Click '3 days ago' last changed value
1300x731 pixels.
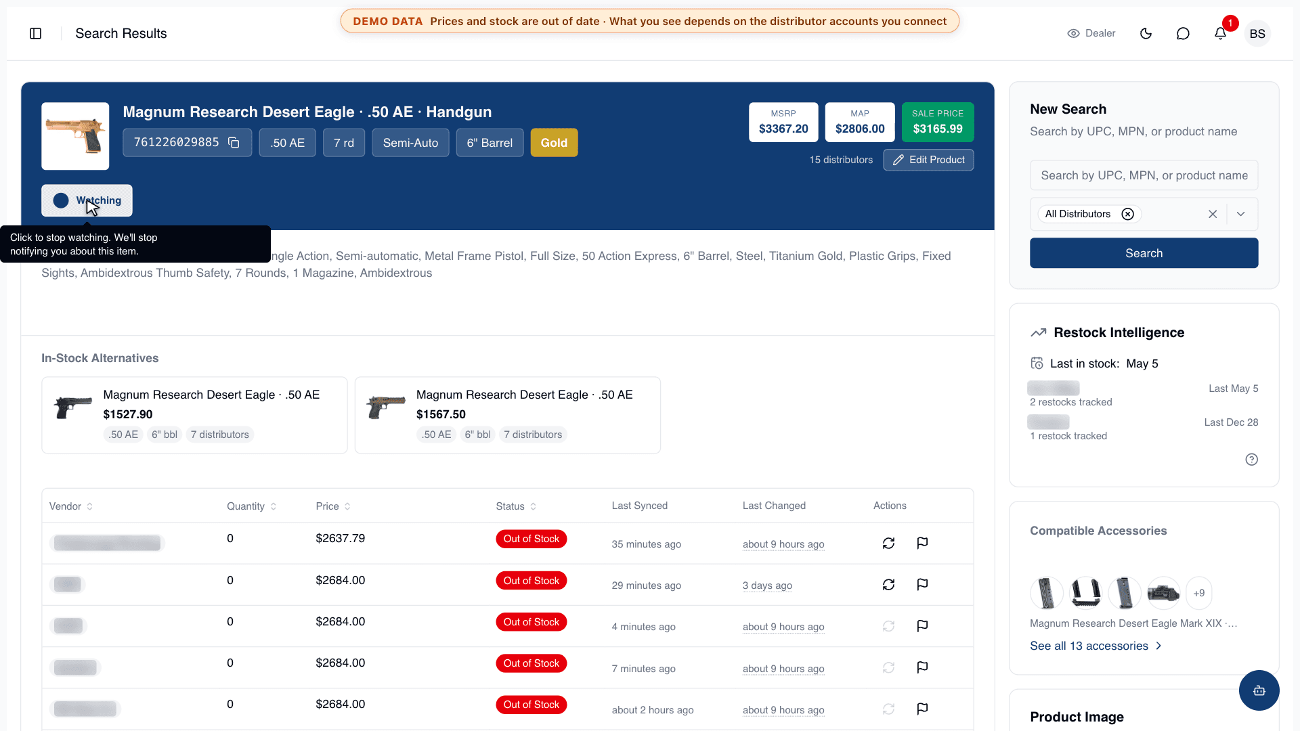767,585
